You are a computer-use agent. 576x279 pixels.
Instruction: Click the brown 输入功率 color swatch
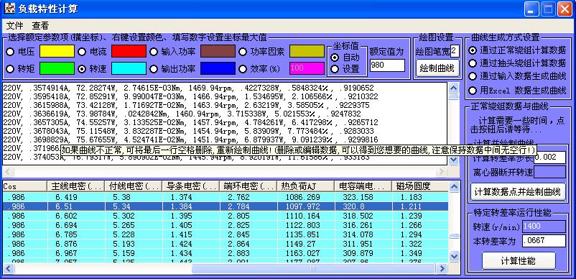(x=218, y=51)
